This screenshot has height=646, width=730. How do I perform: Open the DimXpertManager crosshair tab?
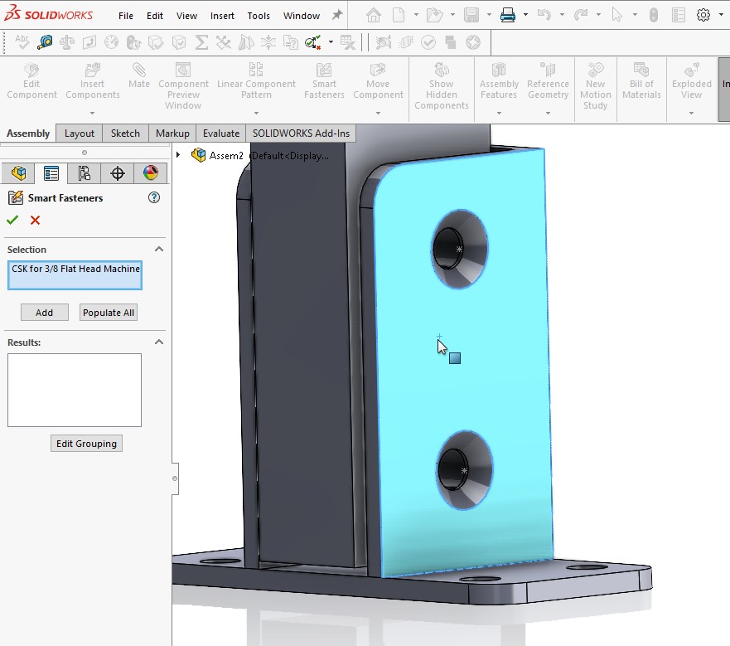point(117,173)
